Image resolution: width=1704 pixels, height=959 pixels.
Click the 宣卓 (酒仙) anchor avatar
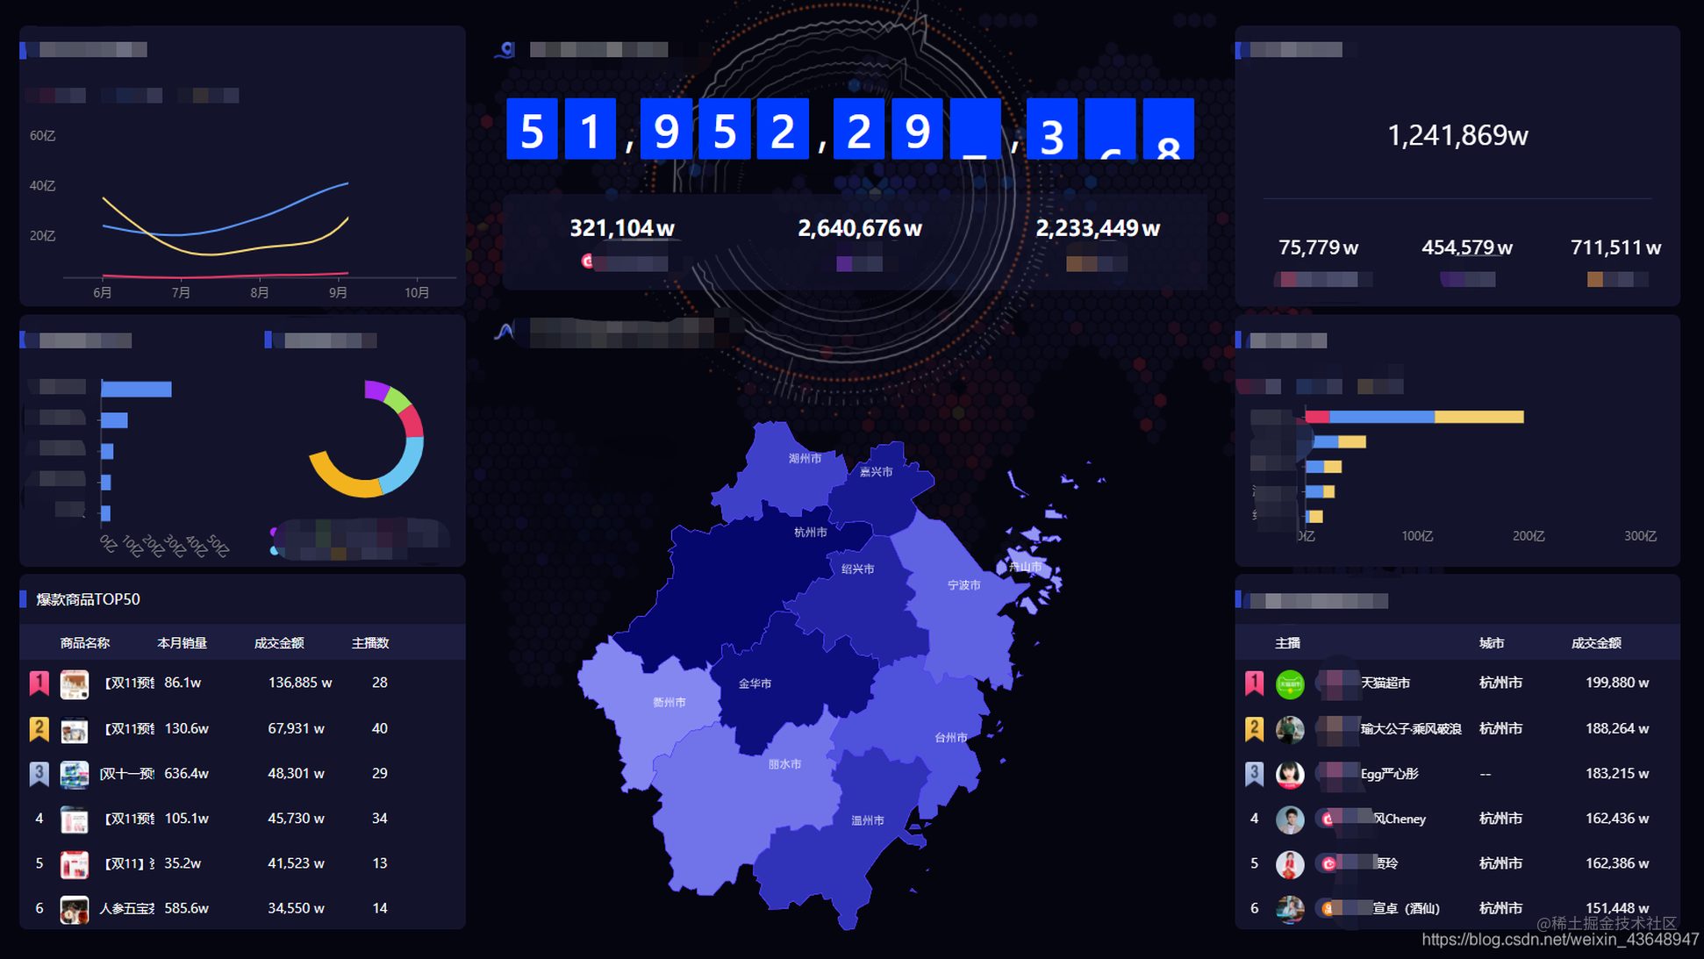click(x=1290, y=909)
